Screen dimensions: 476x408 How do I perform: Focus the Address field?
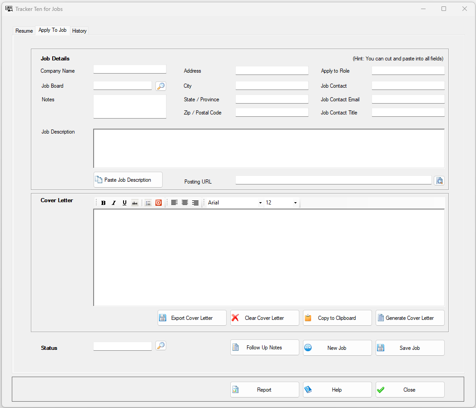click(x=272, y=71)
